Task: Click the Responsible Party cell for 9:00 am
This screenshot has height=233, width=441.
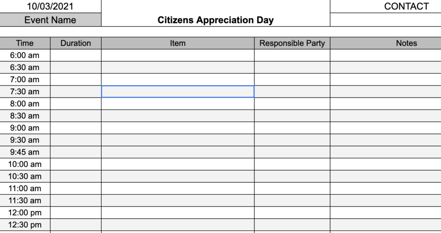Action: coord(292,128)
